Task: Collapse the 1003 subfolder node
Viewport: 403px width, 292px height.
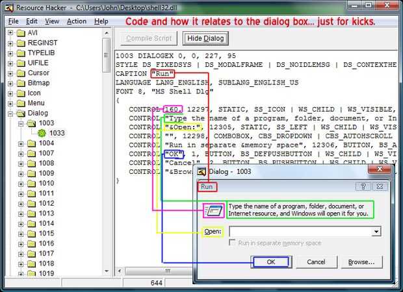Action: click(21, 124)
